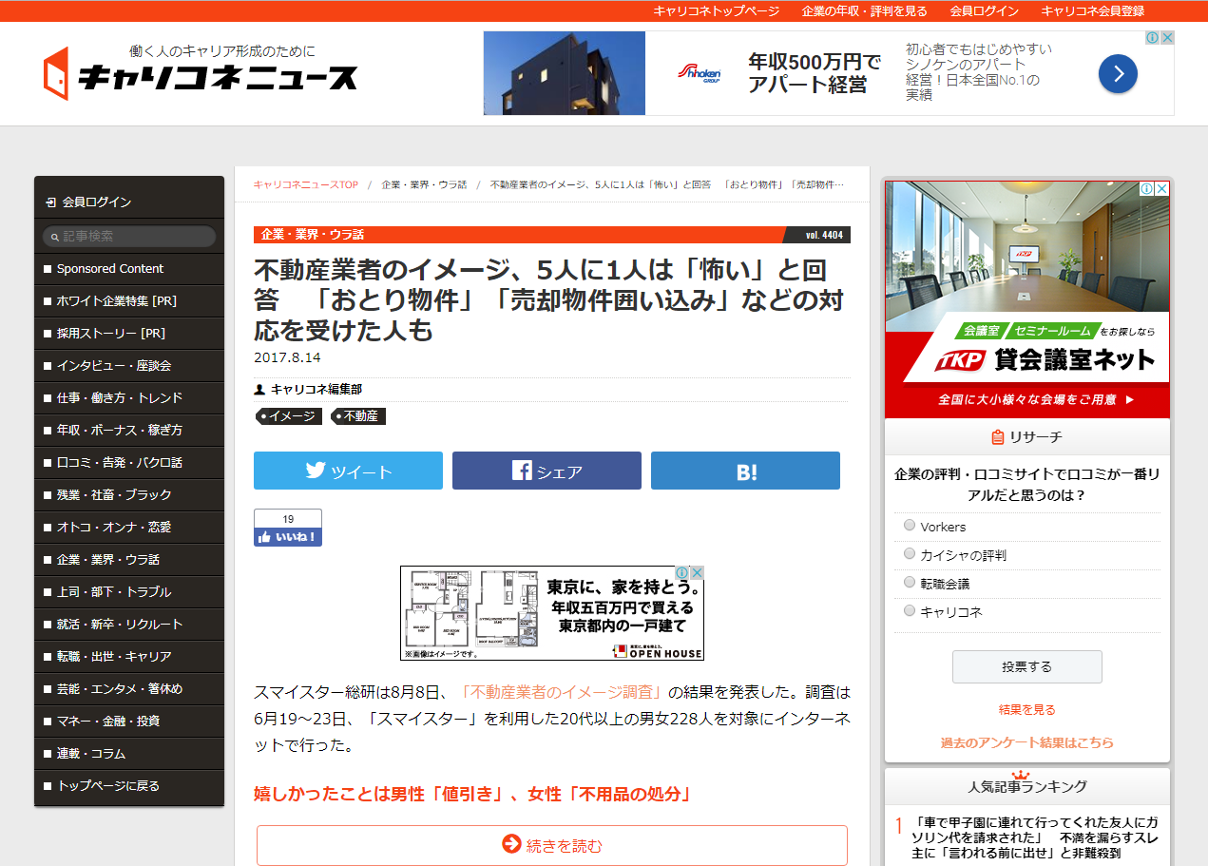Share the article via the ツイート button
Screen dimensions: 1208x866
click(348, 471)
